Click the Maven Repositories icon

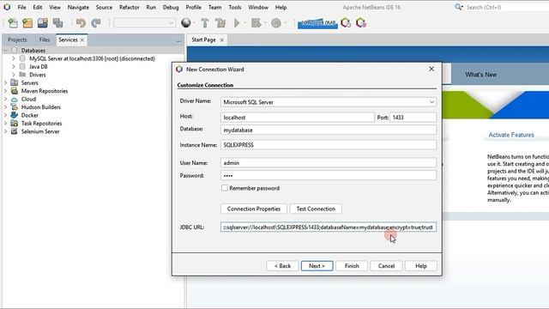point(15,91)
